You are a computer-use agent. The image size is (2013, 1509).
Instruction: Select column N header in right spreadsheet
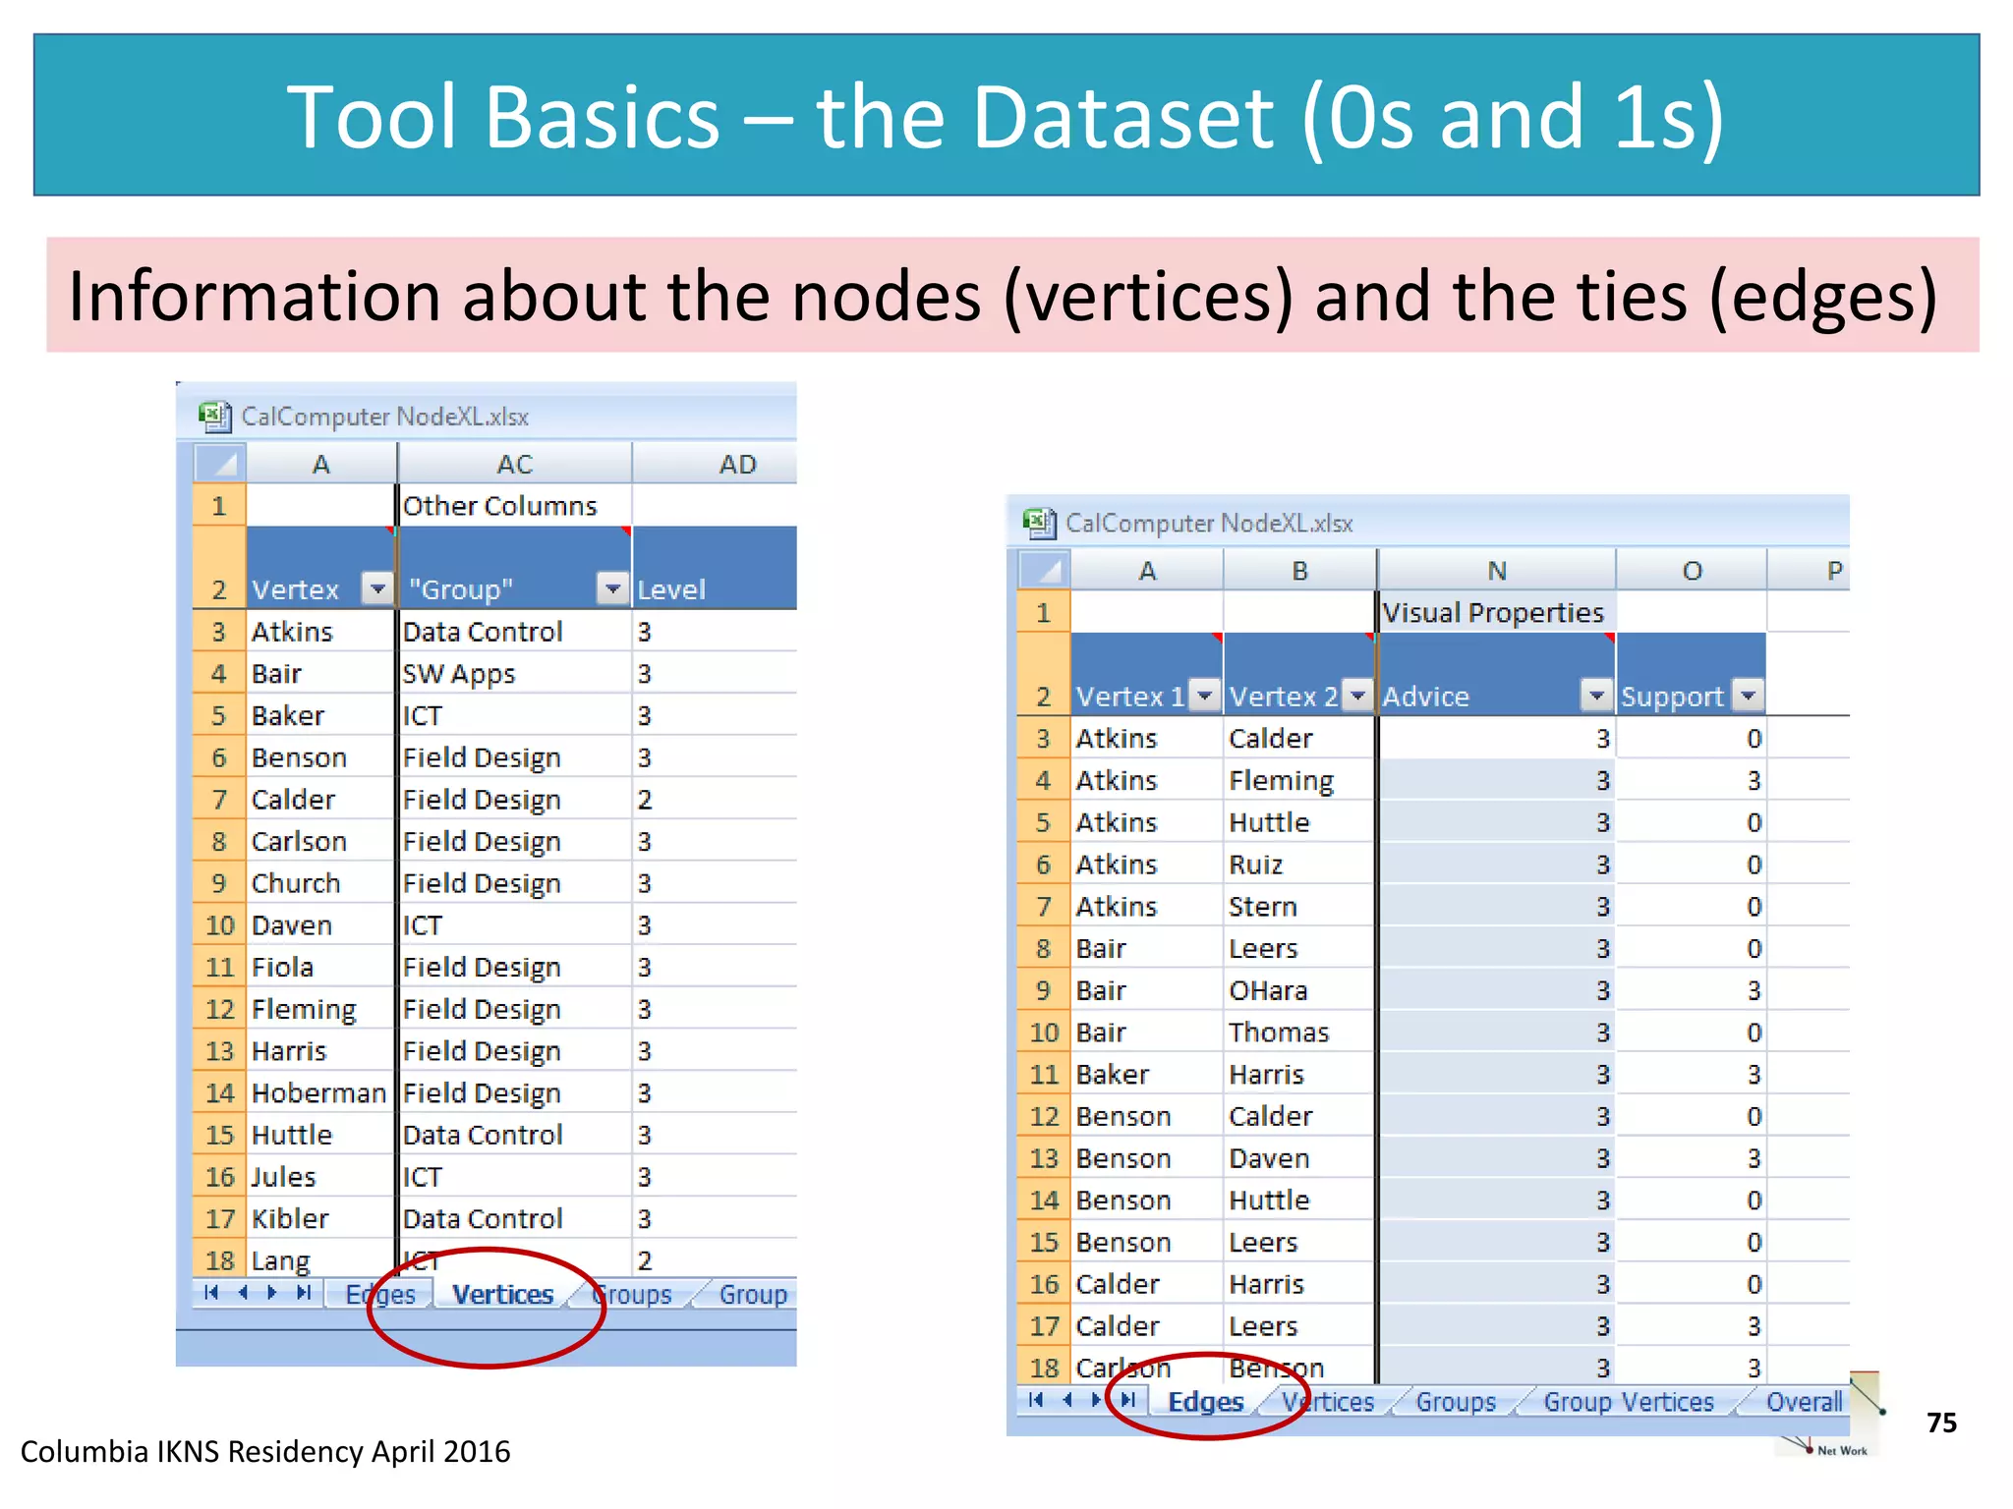tap(1496, 571)
